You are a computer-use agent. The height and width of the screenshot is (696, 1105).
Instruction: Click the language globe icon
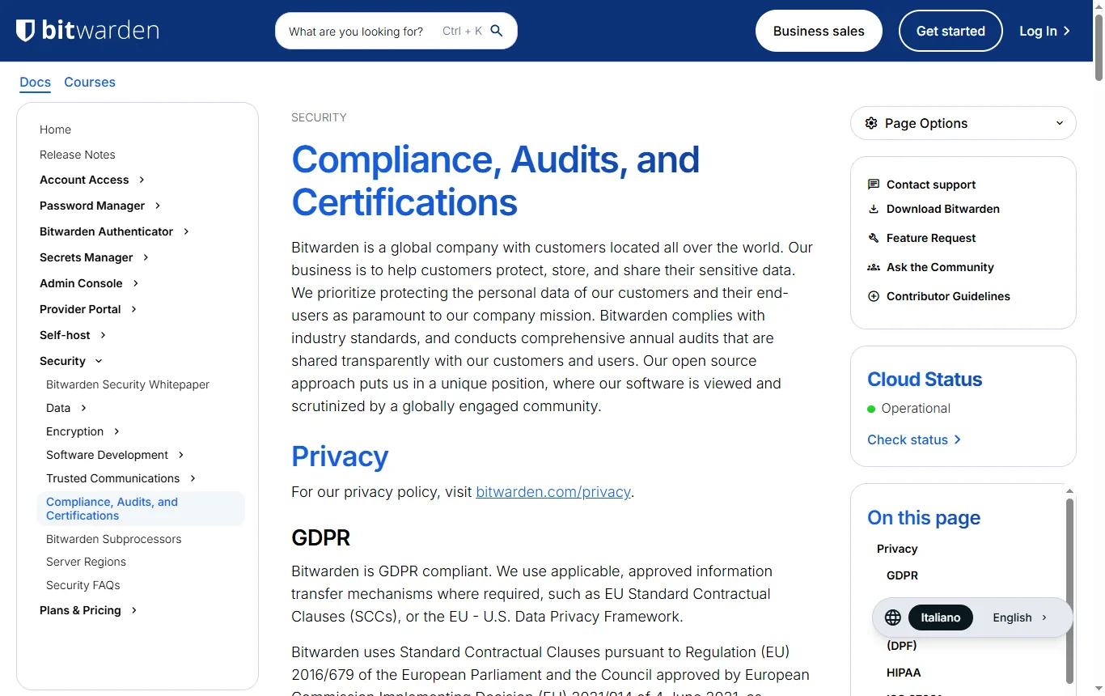(x=893, y=617)
